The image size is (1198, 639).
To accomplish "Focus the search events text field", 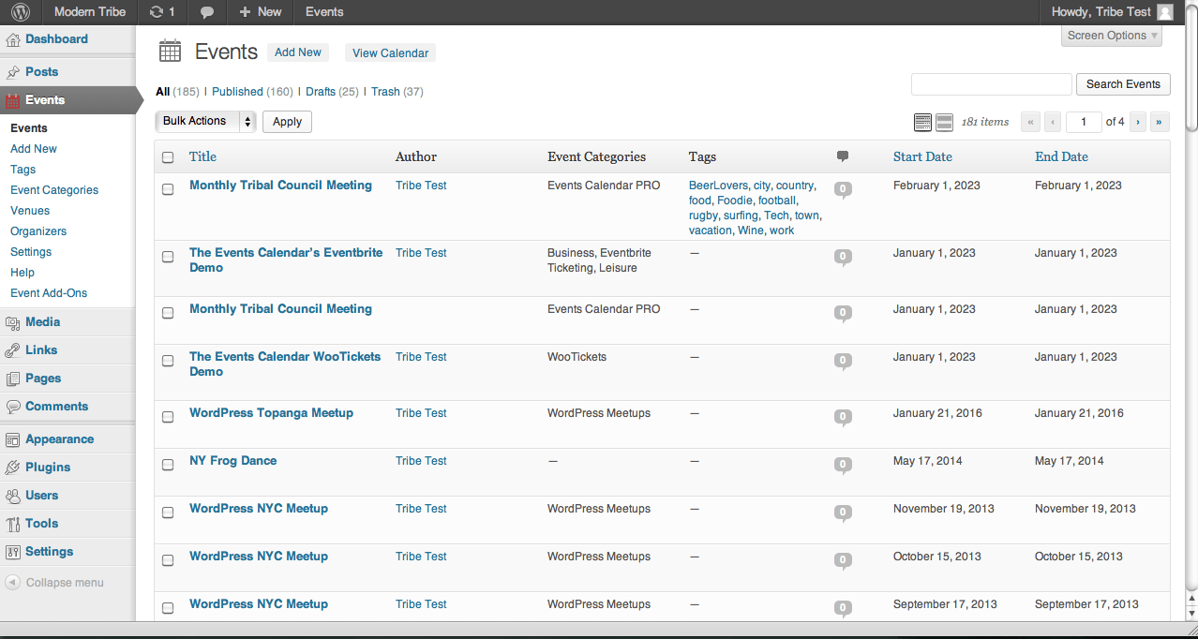I will [x=992, y=84].
